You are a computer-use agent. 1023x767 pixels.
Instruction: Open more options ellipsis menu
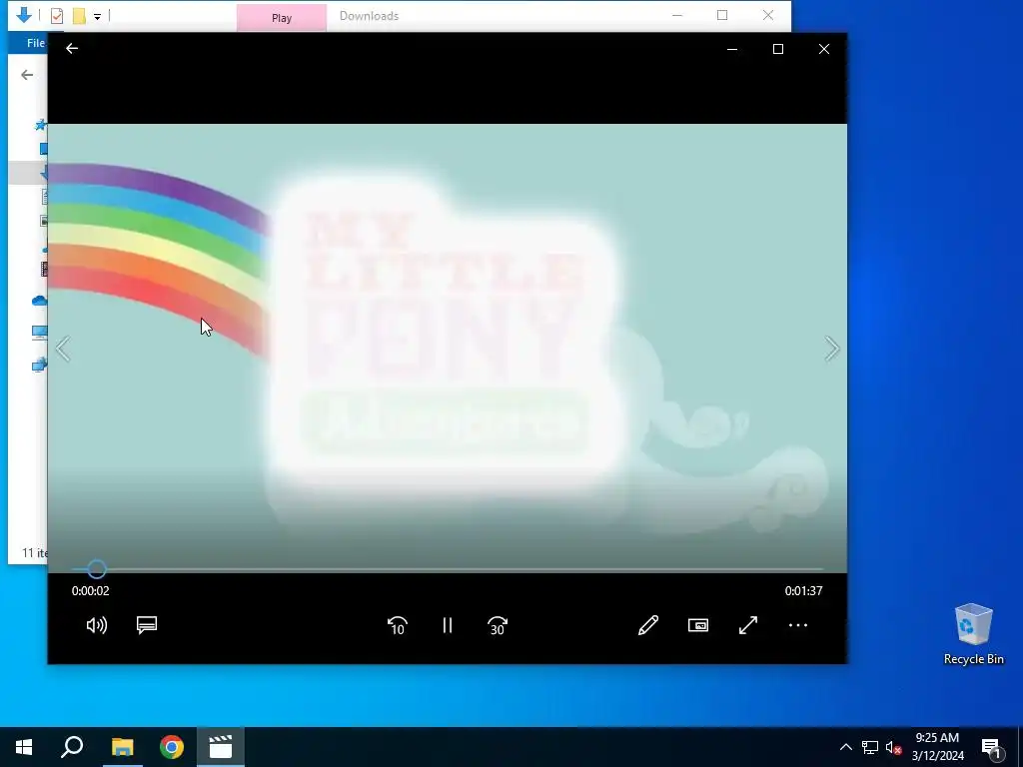[x=798, y=625]
